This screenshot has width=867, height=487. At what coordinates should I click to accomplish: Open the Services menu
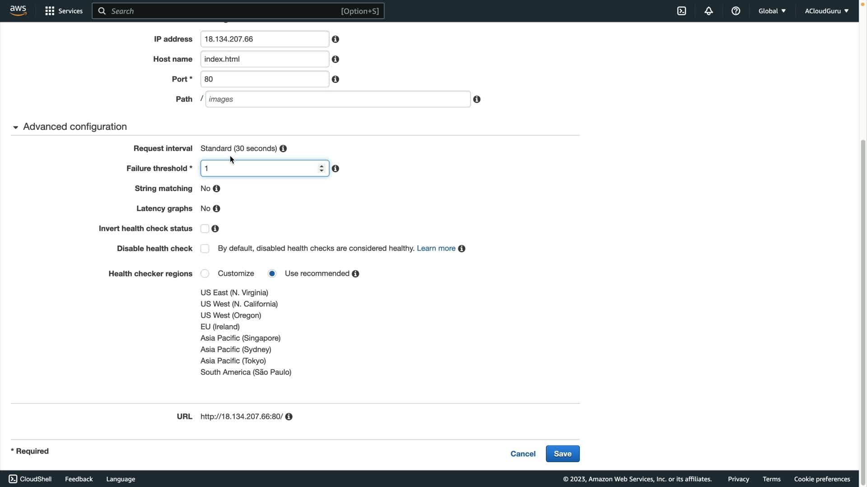[x=64, y=11]
